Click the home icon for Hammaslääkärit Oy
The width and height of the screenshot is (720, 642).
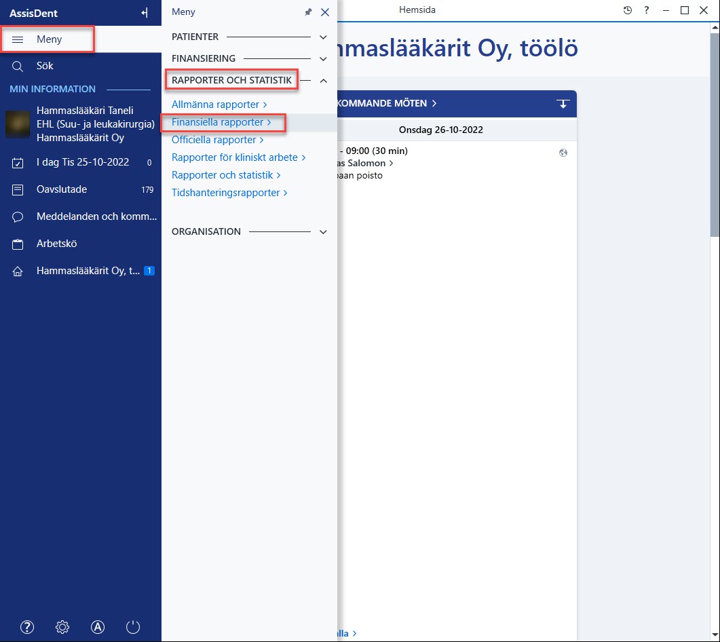(18, 271)
